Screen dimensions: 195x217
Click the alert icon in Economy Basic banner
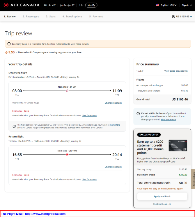(x=9, y=44)
